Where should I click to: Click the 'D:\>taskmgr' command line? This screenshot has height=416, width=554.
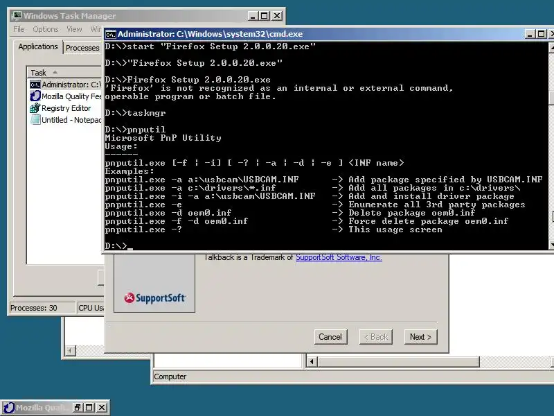tap(135, 113)
